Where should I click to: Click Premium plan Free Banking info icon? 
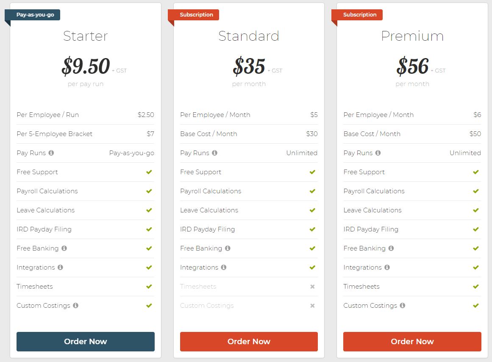(x=391, y=248)
